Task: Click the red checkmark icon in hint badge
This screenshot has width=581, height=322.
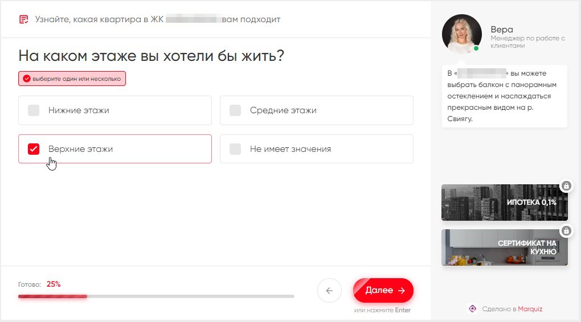Action: [26, 79]
